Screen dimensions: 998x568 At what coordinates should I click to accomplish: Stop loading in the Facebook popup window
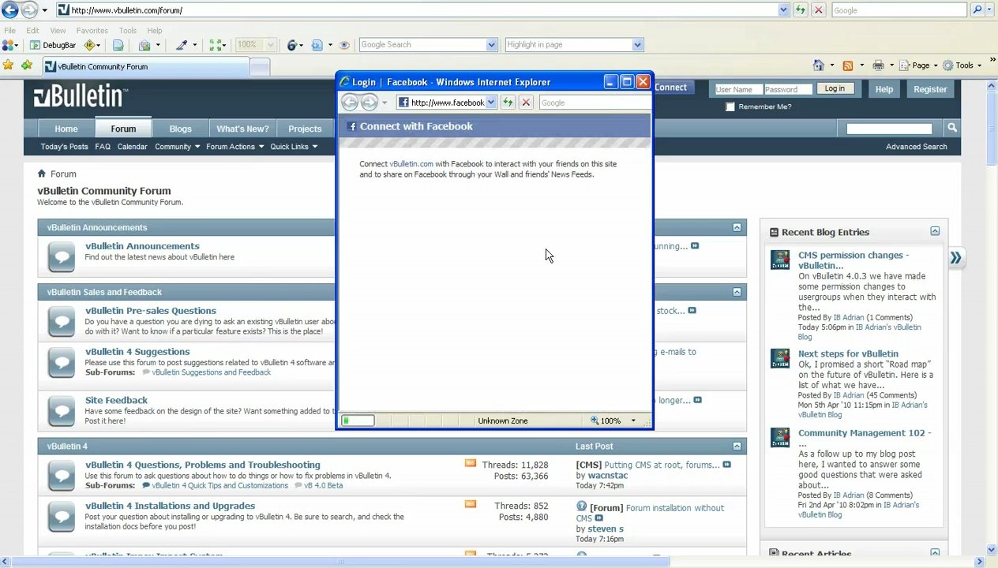526,103
